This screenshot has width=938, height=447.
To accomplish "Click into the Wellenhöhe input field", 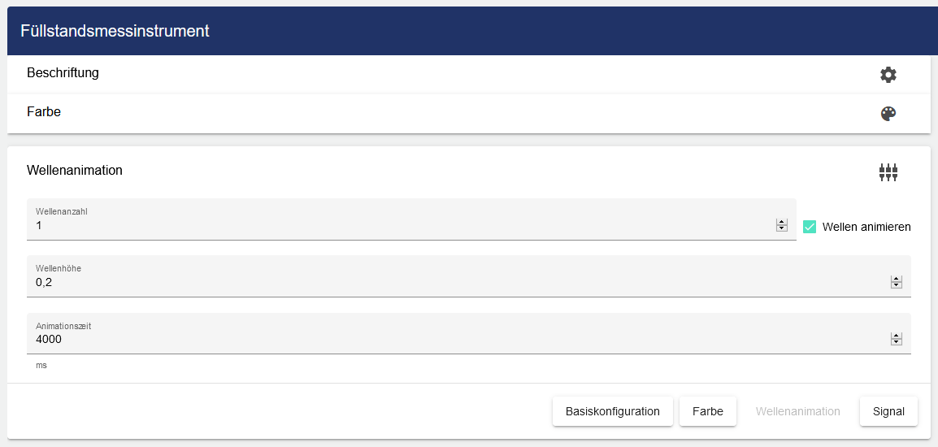I will pyautogui.click(x=455, y=283).
